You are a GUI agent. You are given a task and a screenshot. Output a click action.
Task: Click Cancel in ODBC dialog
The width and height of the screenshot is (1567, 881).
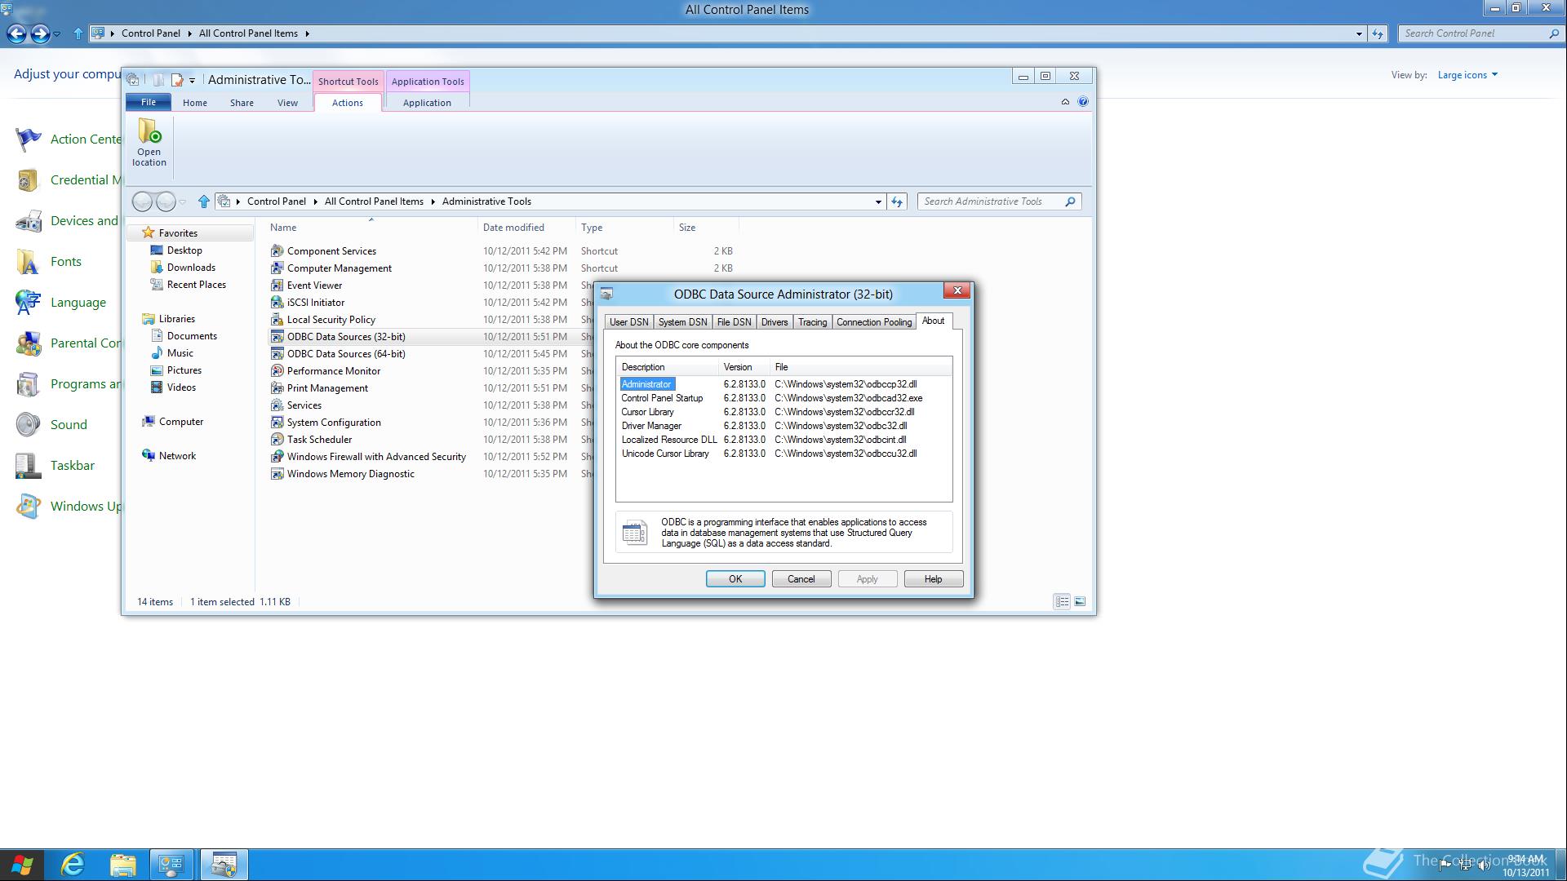coord(801,579)
